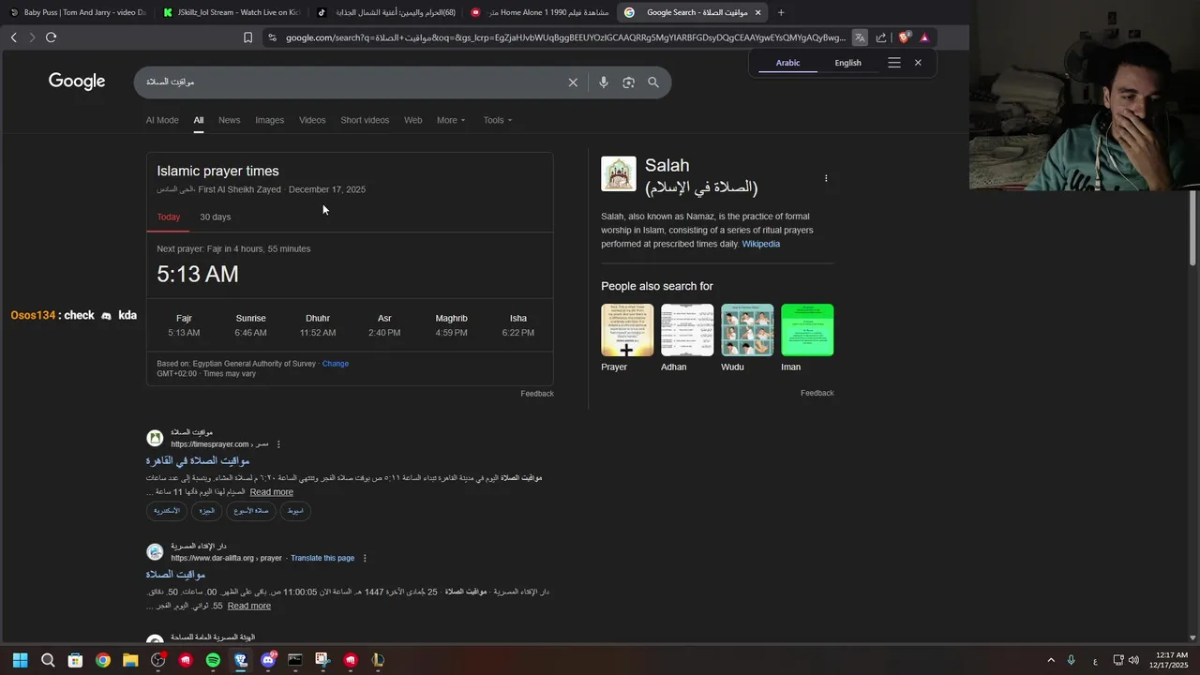
Task: Open the Salah knowledge panel three-dot menu
Action: 826,178
